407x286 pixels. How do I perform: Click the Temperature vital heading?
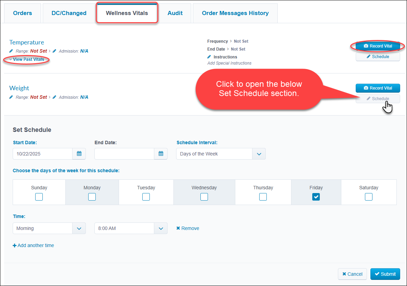click(27, 42)
